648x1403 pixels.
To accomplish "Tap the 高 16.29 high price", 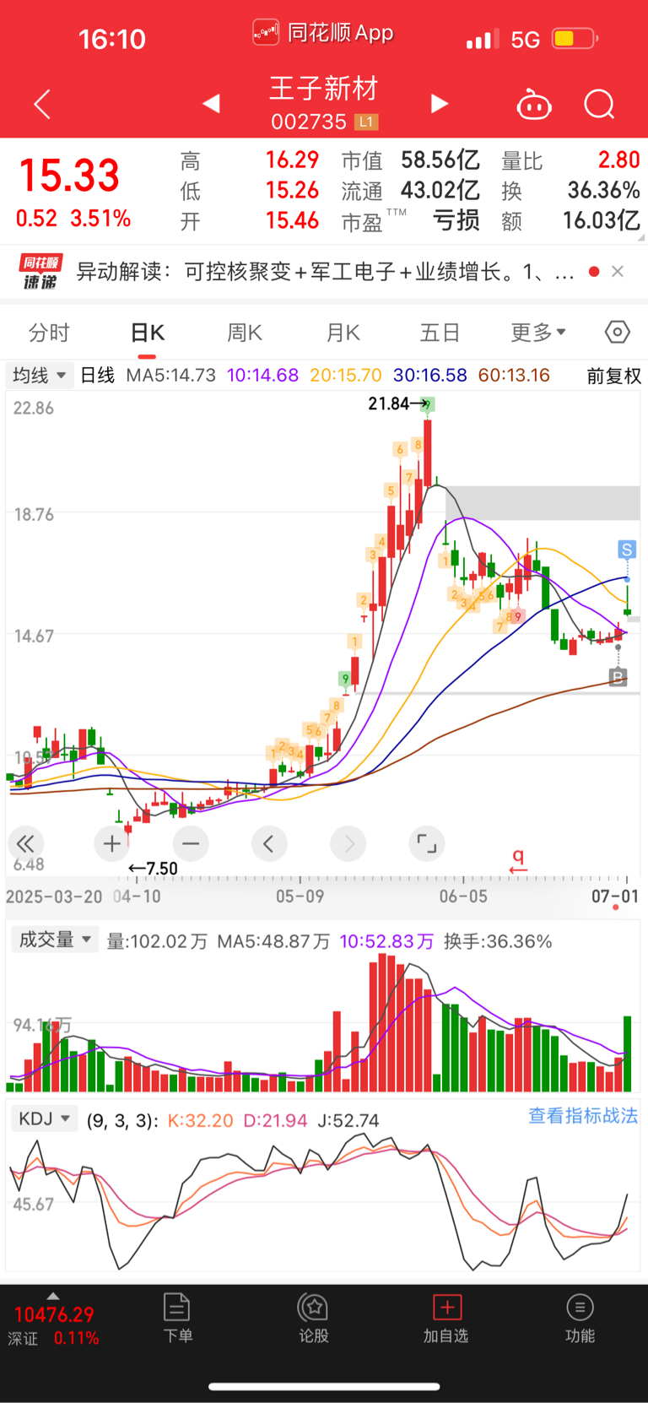I will pos(292,160).
